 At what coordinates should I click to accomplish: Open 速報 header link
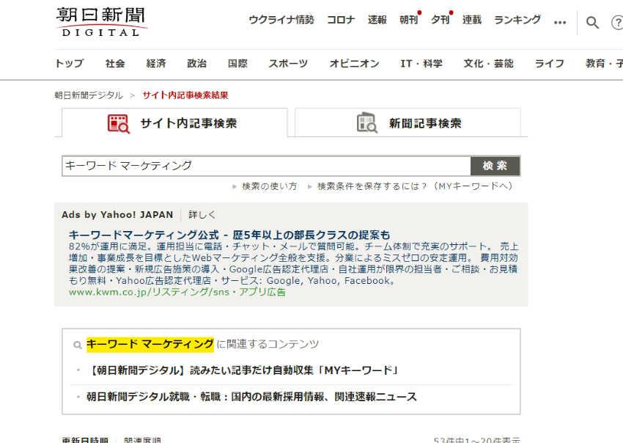point(377,20)
